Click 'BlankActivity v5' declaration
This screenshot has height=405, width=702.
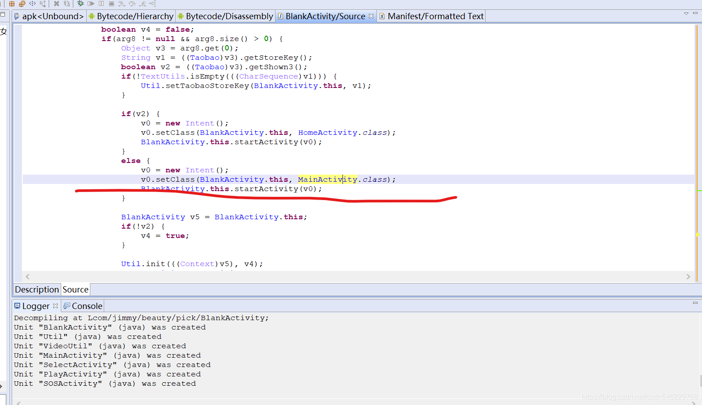160,217
